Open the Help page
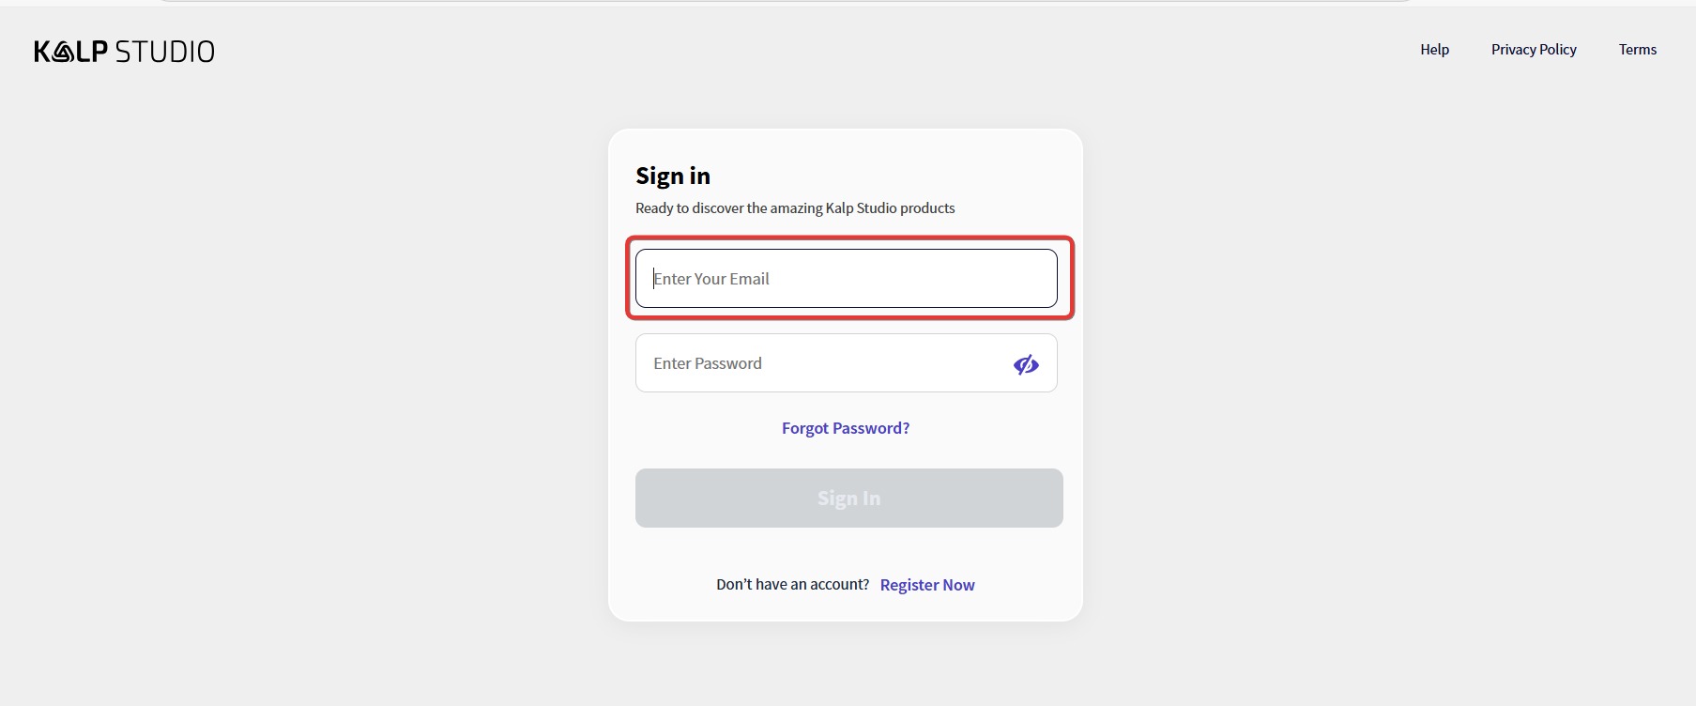The height and width of the screenshot is (706, 1696). 1434,50
